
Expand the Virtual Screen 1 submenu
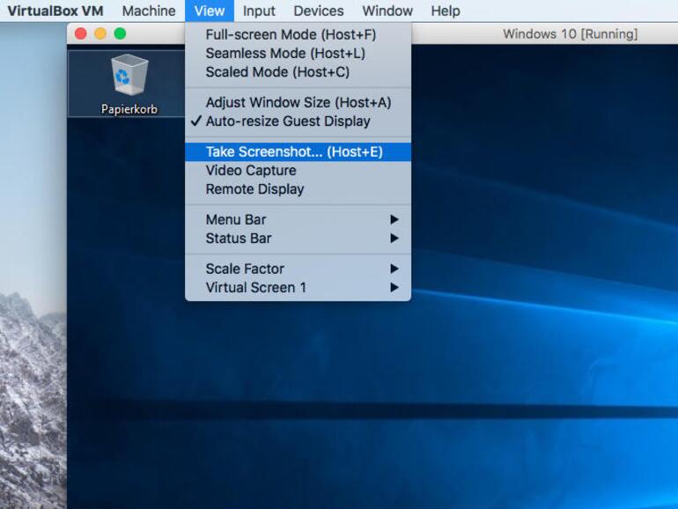coord(298,288)
